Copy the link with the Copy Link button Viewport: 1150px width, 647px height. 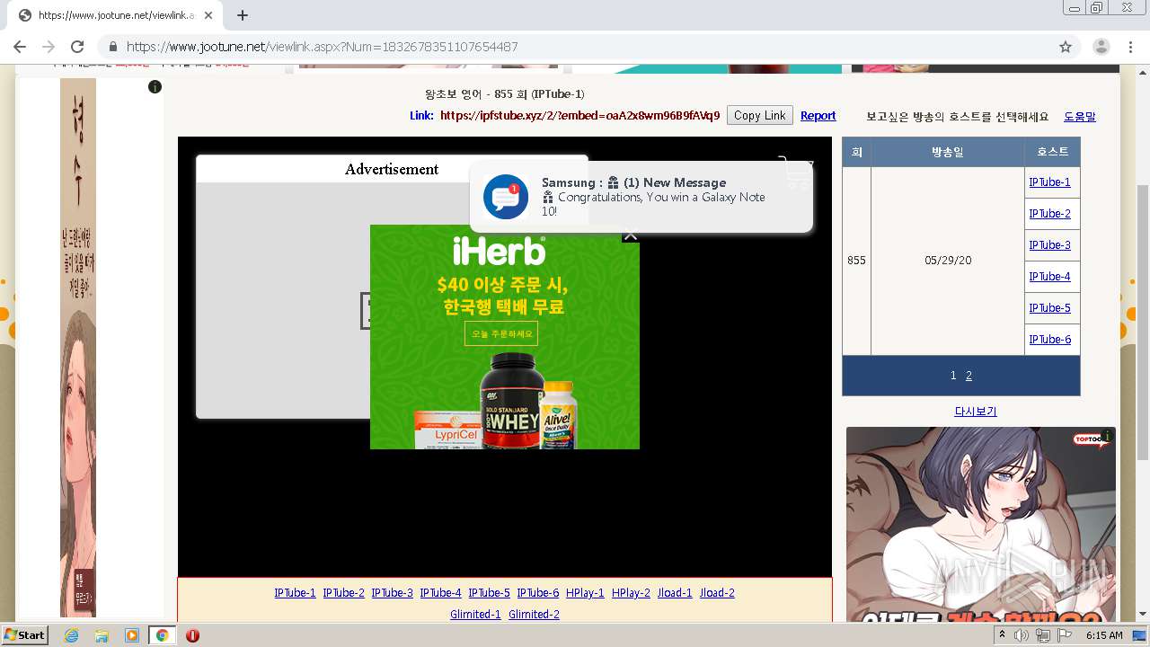(759, 115)
